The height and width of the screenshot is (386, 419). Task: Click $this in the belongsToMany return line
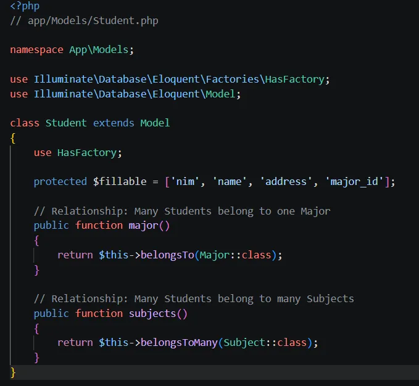(114, 342)
